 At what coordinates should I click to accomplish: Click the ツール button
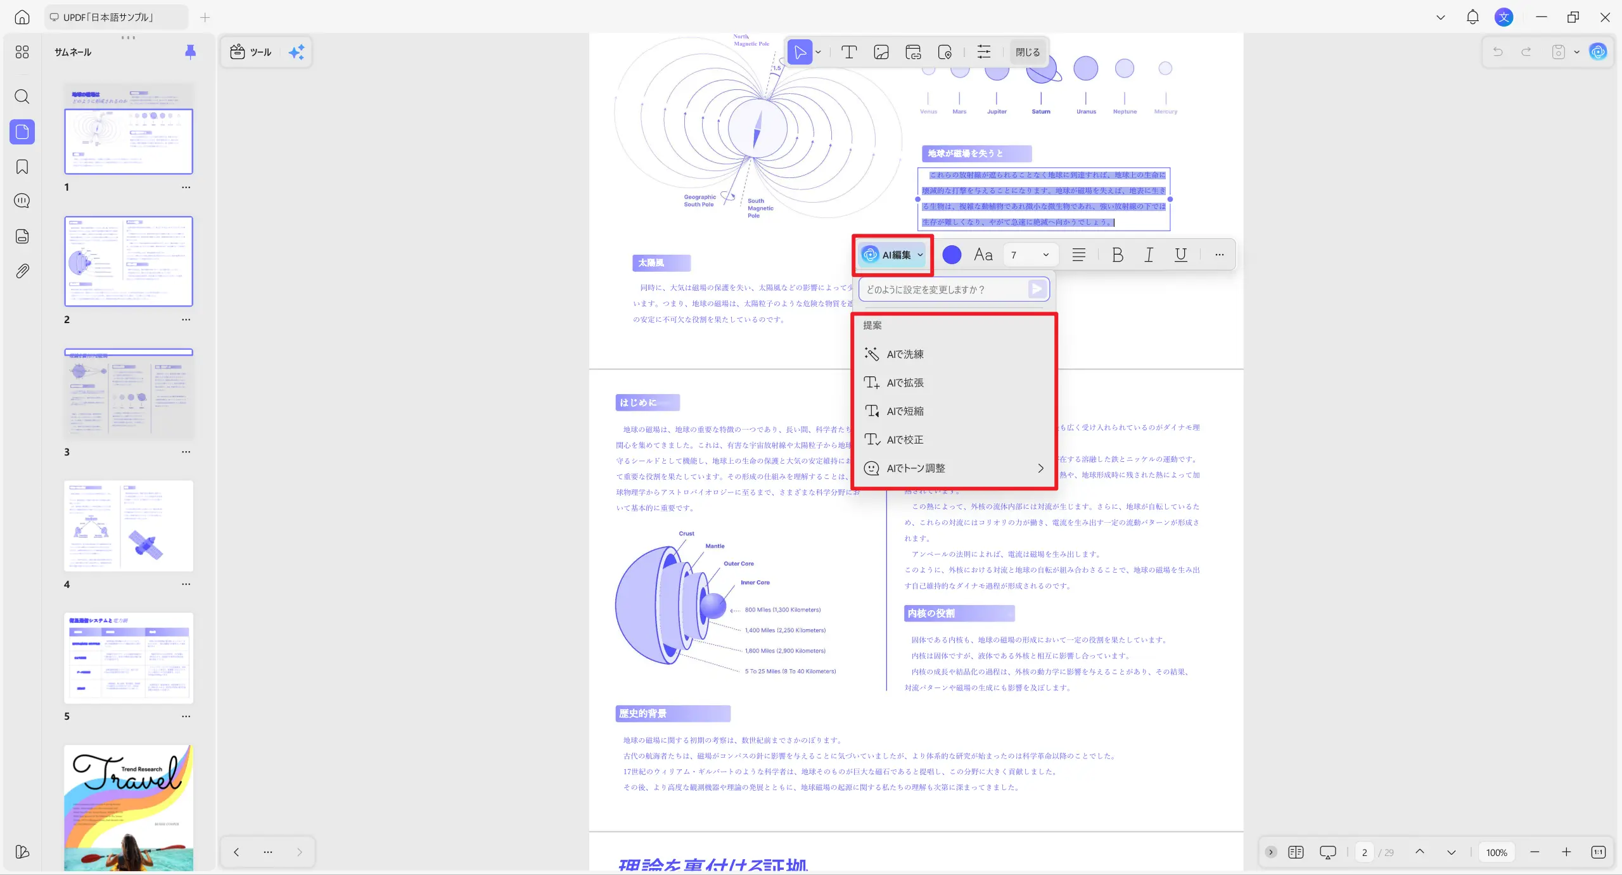252,52
